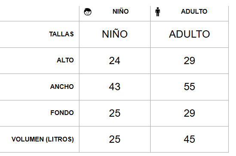The image size is (236, 156).
Task: Click the VOLUMEN (LITROS) row label
Action: tap(42, 139)
